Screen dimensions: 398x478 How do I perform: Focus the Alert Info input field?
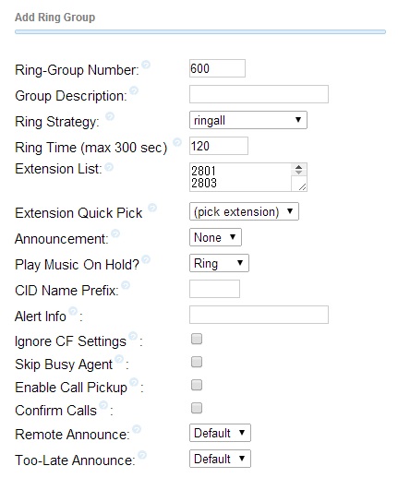click(x=259, y=315)
